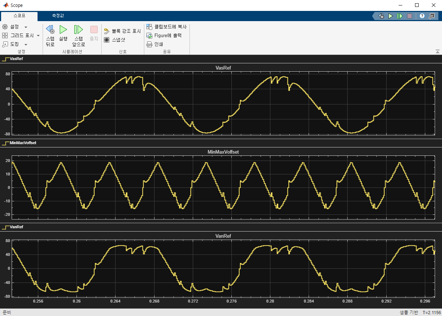Switch to the 측정값 tab
The image size is (442, 316).
point(58,16)
